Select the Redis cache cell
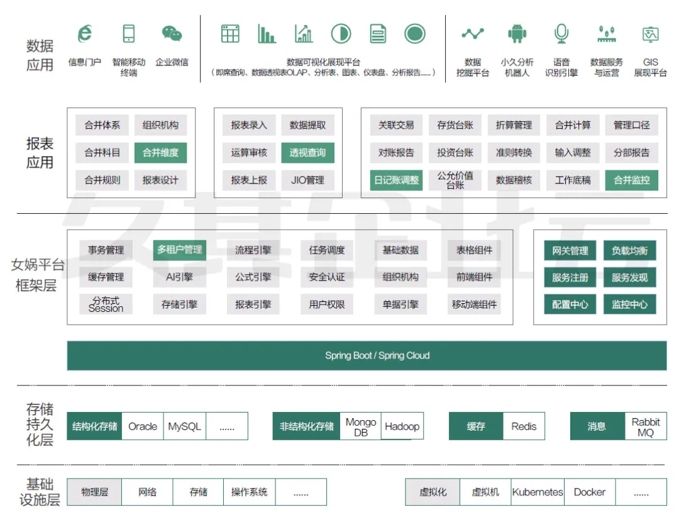Image resolution: width=679 pixels, height=522 pixels. pyautogui.click(x=524, y=426)
